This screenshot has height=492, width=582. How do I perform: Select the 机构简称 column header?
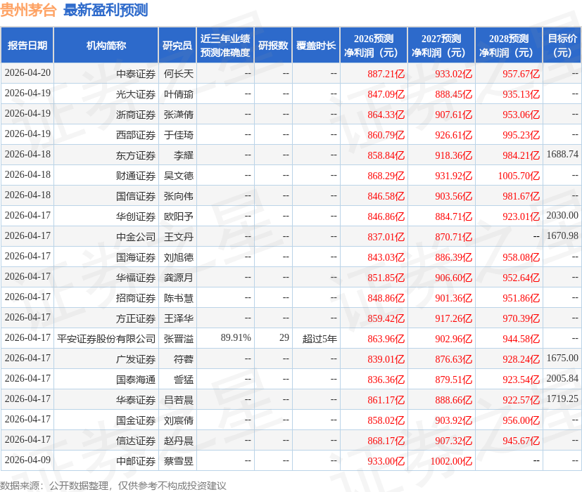coord(106,46)
